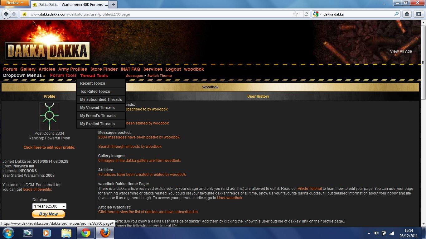Open the User:woodbok article link
426x239 pixels.
(230, 198)
